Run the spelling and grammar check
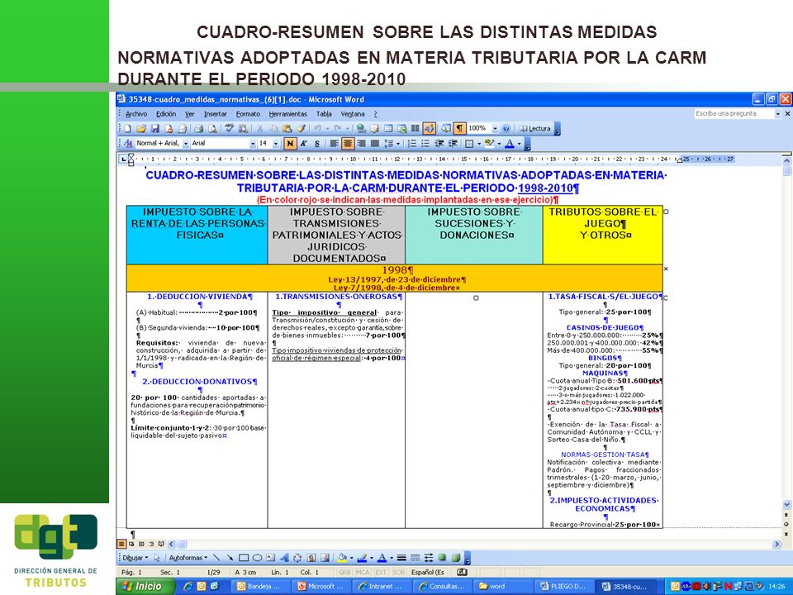This screenshot has width=793, height=595. (229, 129)
